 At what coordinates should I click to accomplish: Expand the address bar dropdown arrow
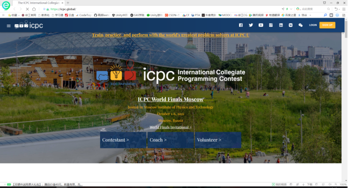[291, 9]
